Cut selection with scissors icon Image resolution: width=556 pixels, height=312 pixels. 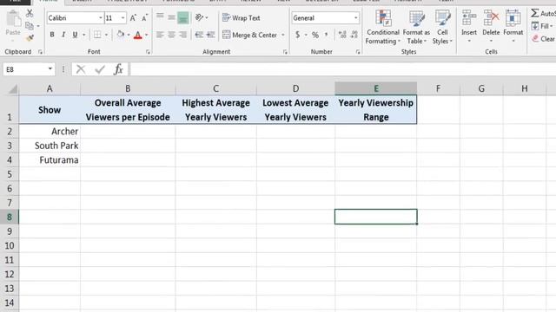30,14
